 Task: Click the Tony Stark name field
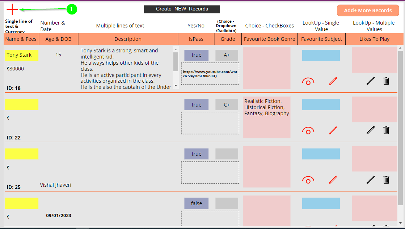[22, 55]
